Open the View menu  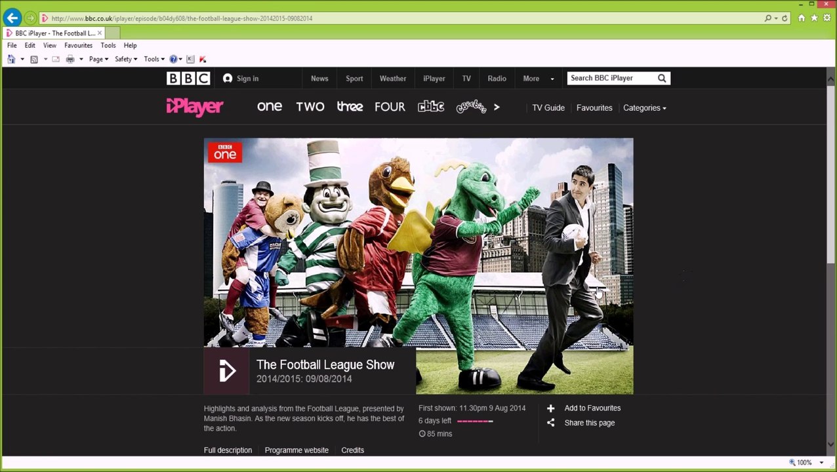(50, 45)
